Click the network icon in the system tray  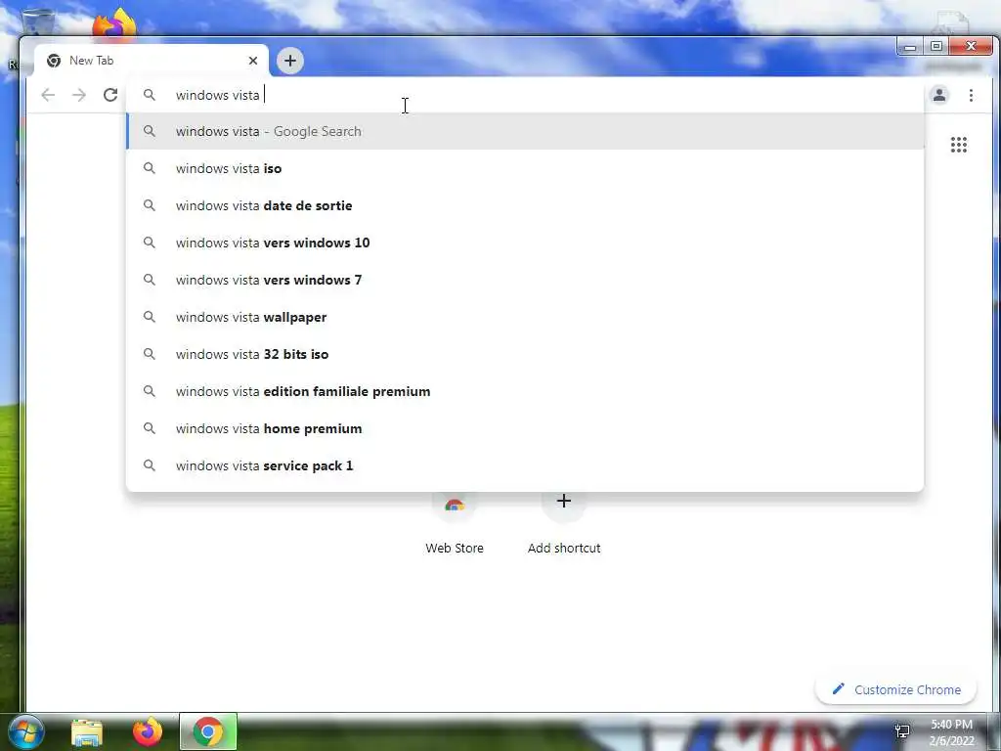point(902,731)
